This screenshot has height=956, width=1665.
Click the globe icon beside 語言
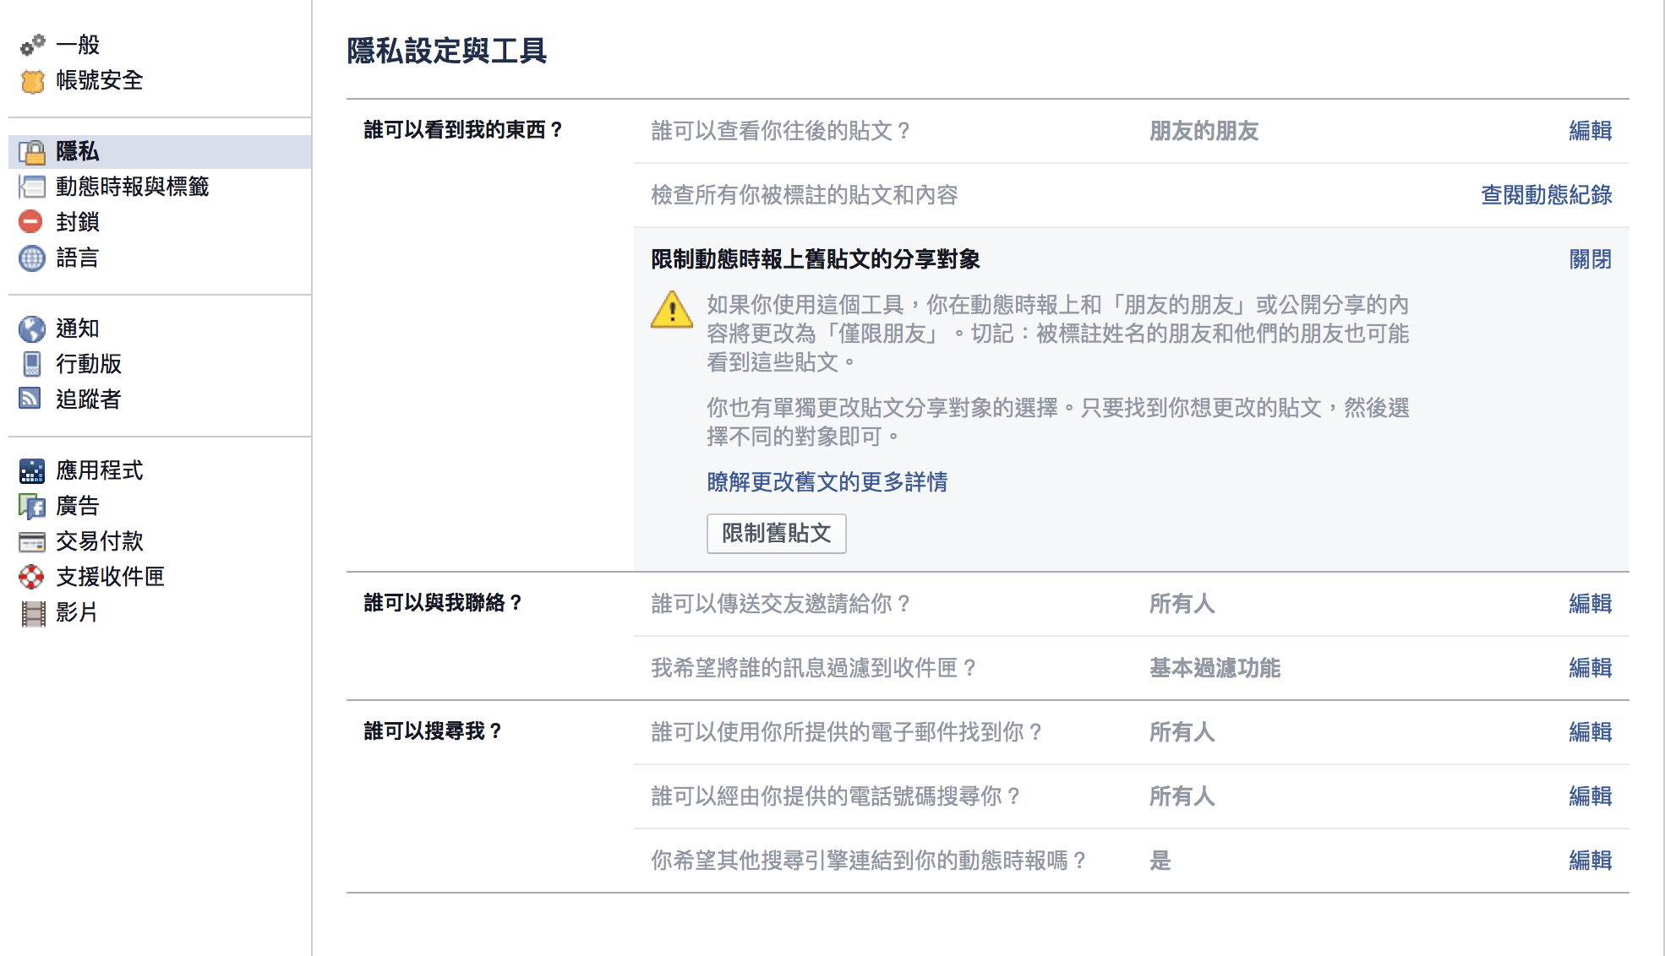[x=32, y=258]
